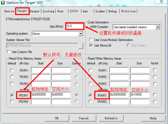
Task: Click the Xtal (MHz) input field
Action: (75, 26)
